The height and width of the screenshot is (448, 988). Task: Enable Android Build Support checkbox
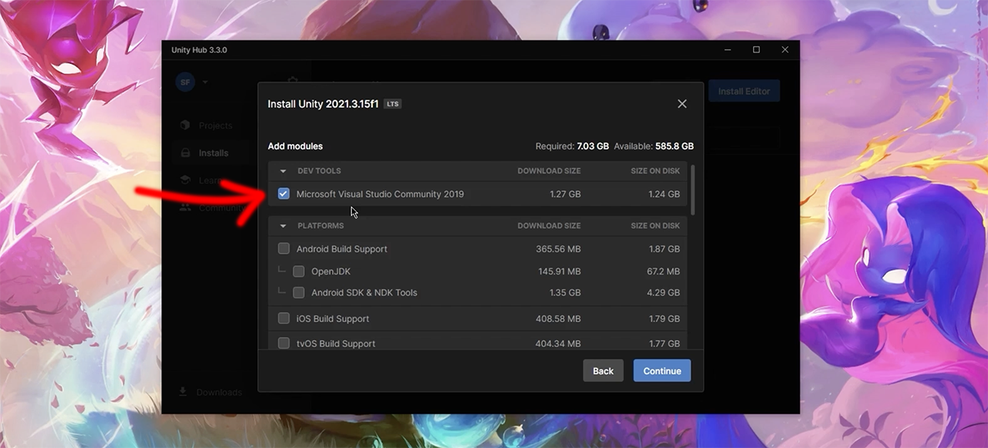(283, 248)
